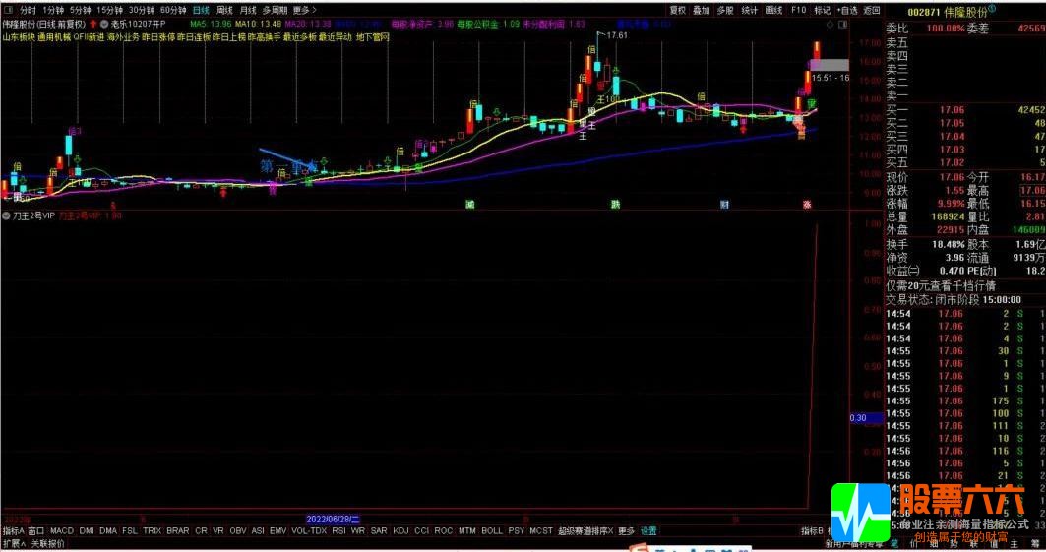Click the 15.51 - 16 gray price range label
This screenshot has height=552, width=1046.
(x=831, y=78)
